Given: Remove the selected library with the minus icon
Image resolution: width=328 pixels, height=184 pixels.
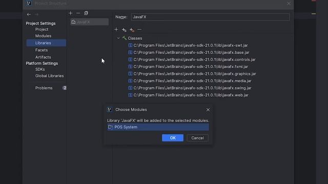Looking at the screenshot, I should 78,13.
